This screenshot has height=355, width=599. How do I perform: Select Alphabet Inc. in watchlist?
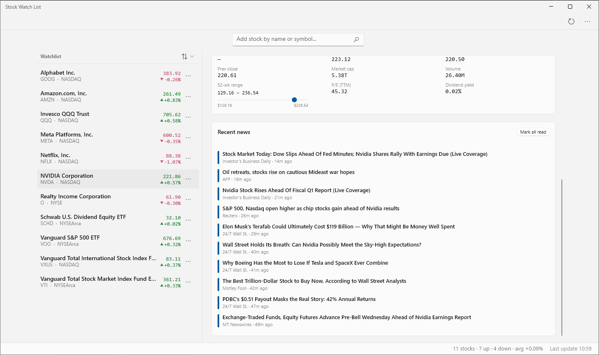118,76
